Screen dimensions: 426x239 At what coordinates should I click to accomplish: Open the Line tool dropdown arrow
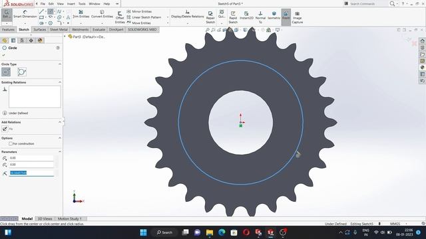(45, 12)
